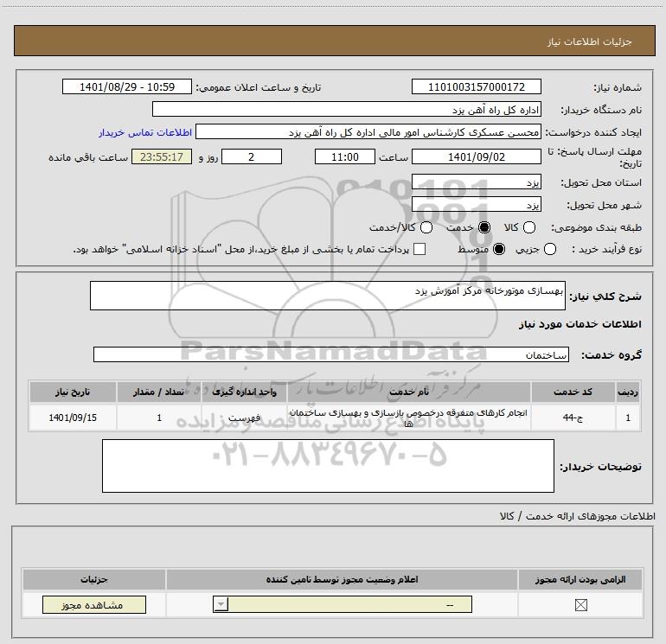Click the مشاهده مجوز button
Viewport: 666px width, 644px height.
point(94,604)
